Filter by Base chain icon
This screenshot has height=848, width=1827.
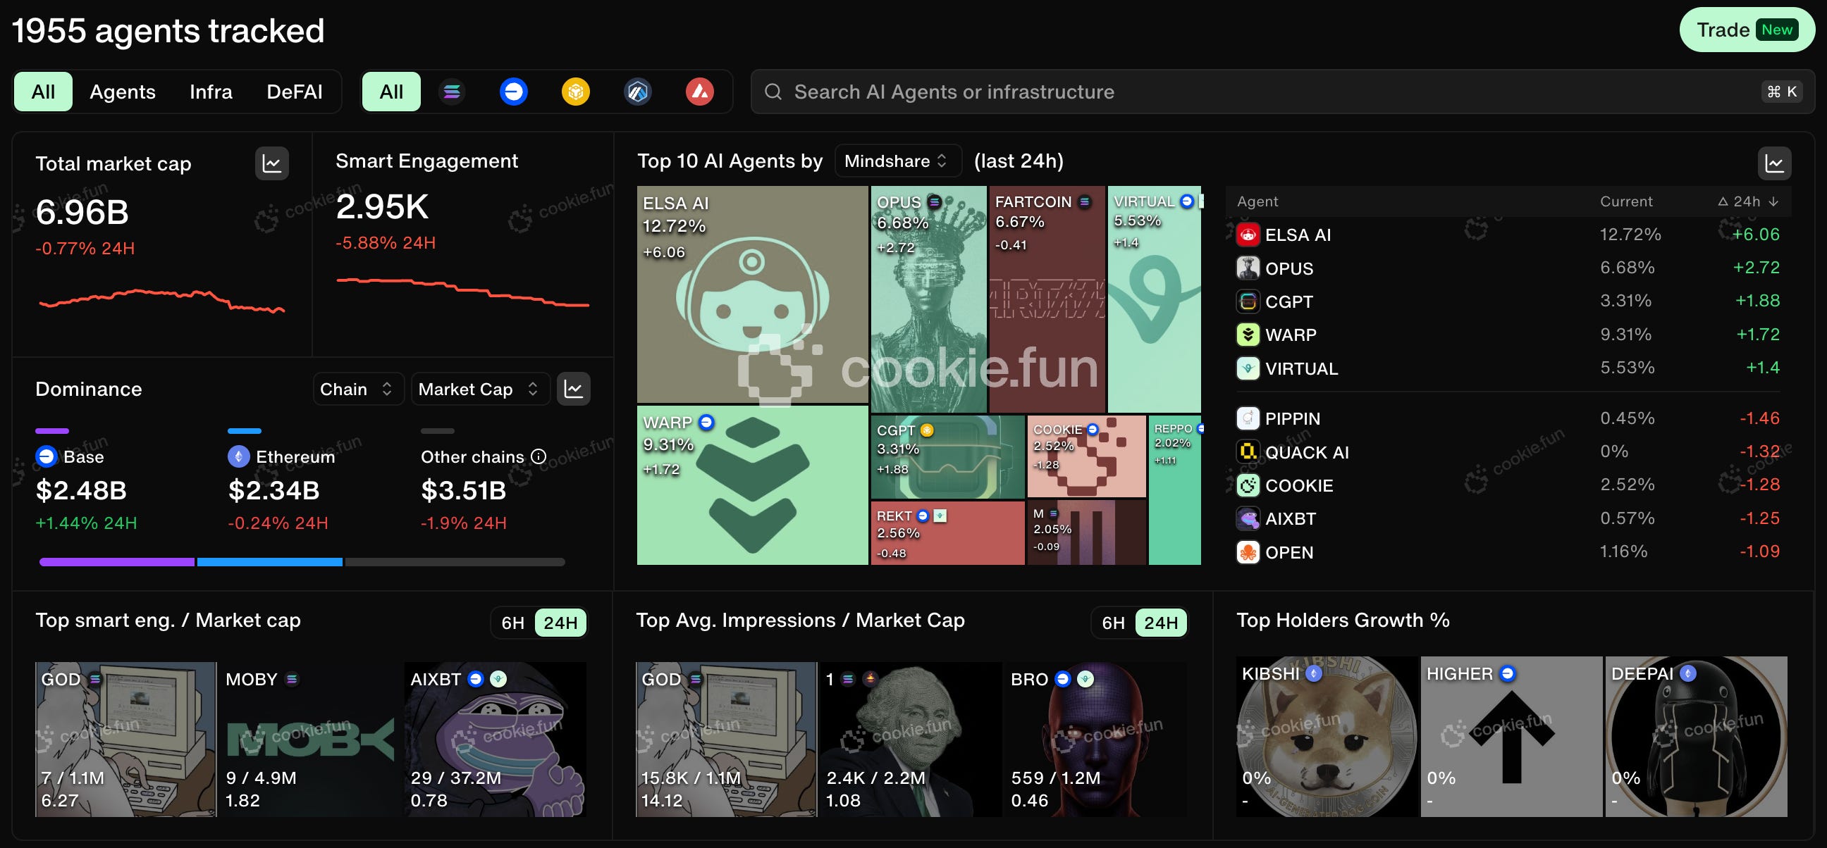click(x=513, y=92)
